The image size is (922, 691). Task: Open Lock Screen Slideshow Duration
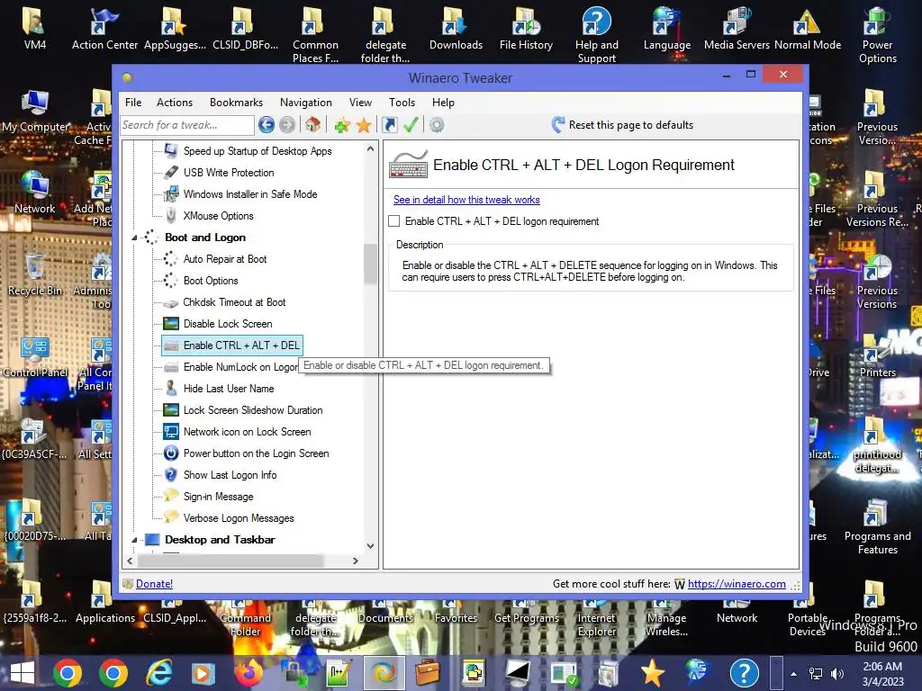(x=253, y=410)
